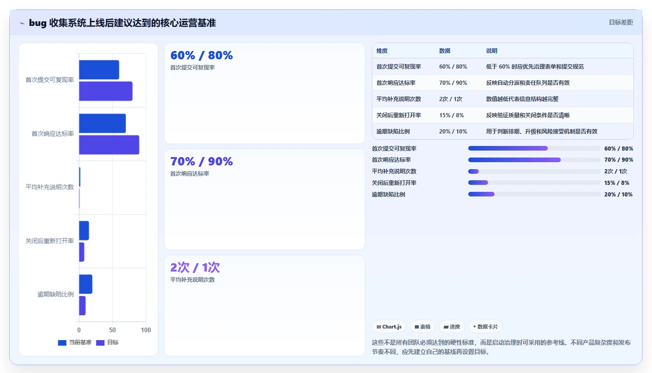Click the note 反映自动分派和责任队列是否有效

point(528,83)
